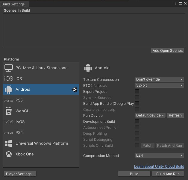Click the Refresh devices button
This screenshot has width=188, height=180.
click(175, 115)
